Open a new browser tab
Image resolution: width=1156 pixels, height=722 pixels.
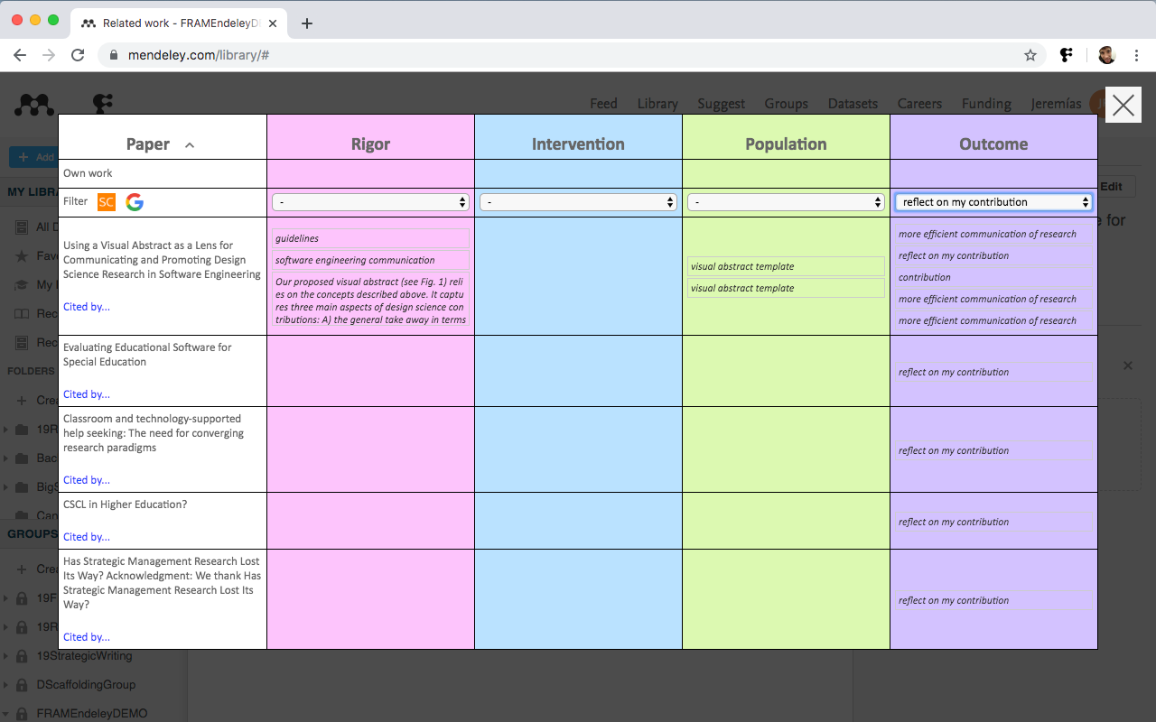coord(307,23)
